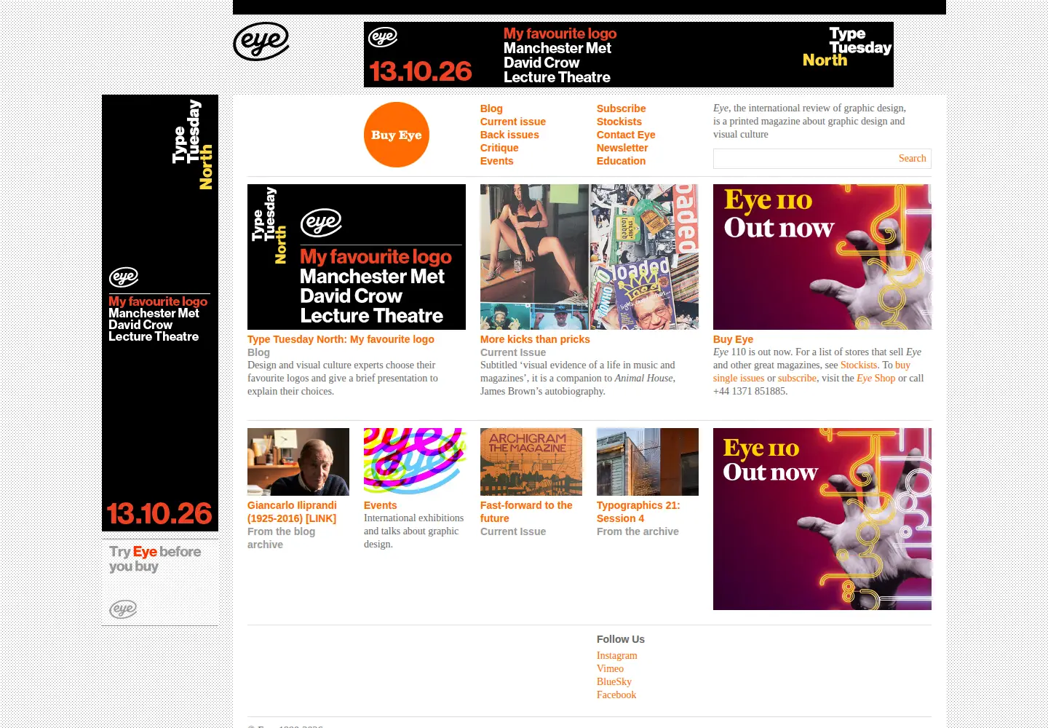Click the Typographics 21 building thumbnail
Image resolution: width=1048 pixels, height=728 pixels.
pos(648,462)
